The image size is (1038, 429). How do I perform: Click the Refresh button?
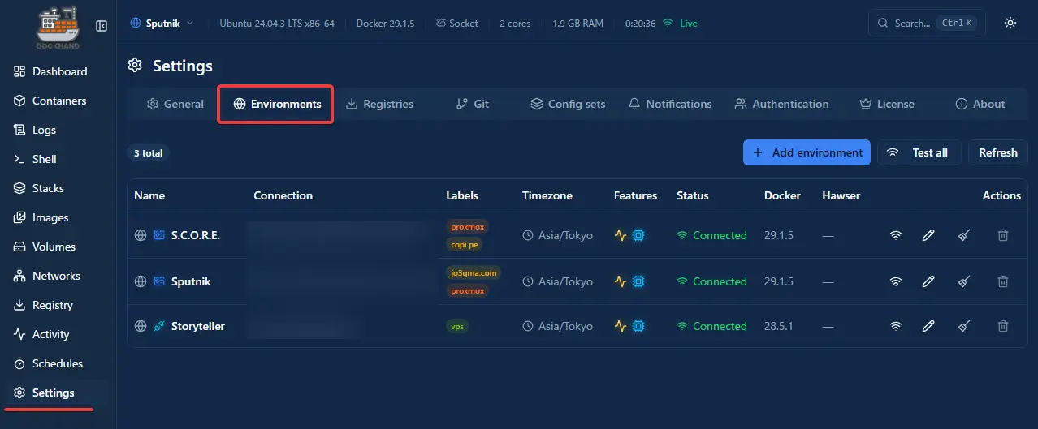pyautogui.click(x=997, y=152)
